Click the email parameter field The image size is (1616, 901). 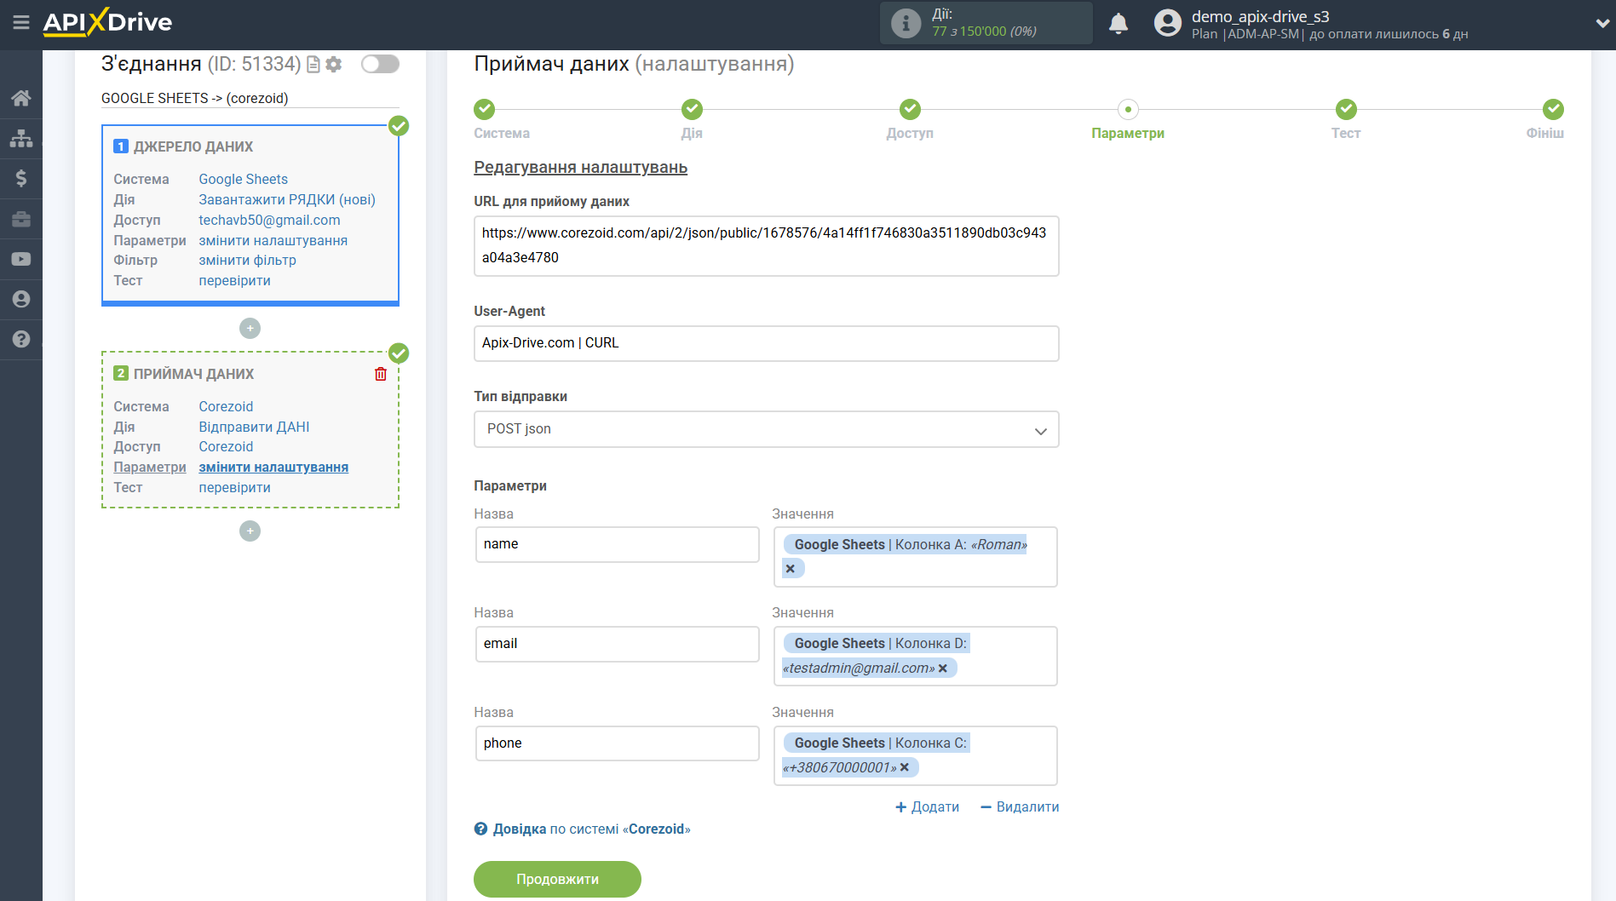click(x=617, y=644)
